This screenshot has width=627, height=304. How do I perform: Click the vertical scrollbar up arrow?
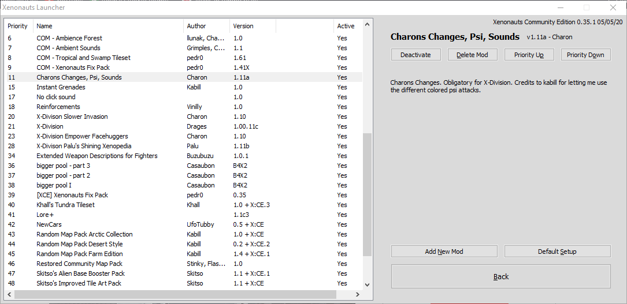pyautogui.click(x=368, y=25)
